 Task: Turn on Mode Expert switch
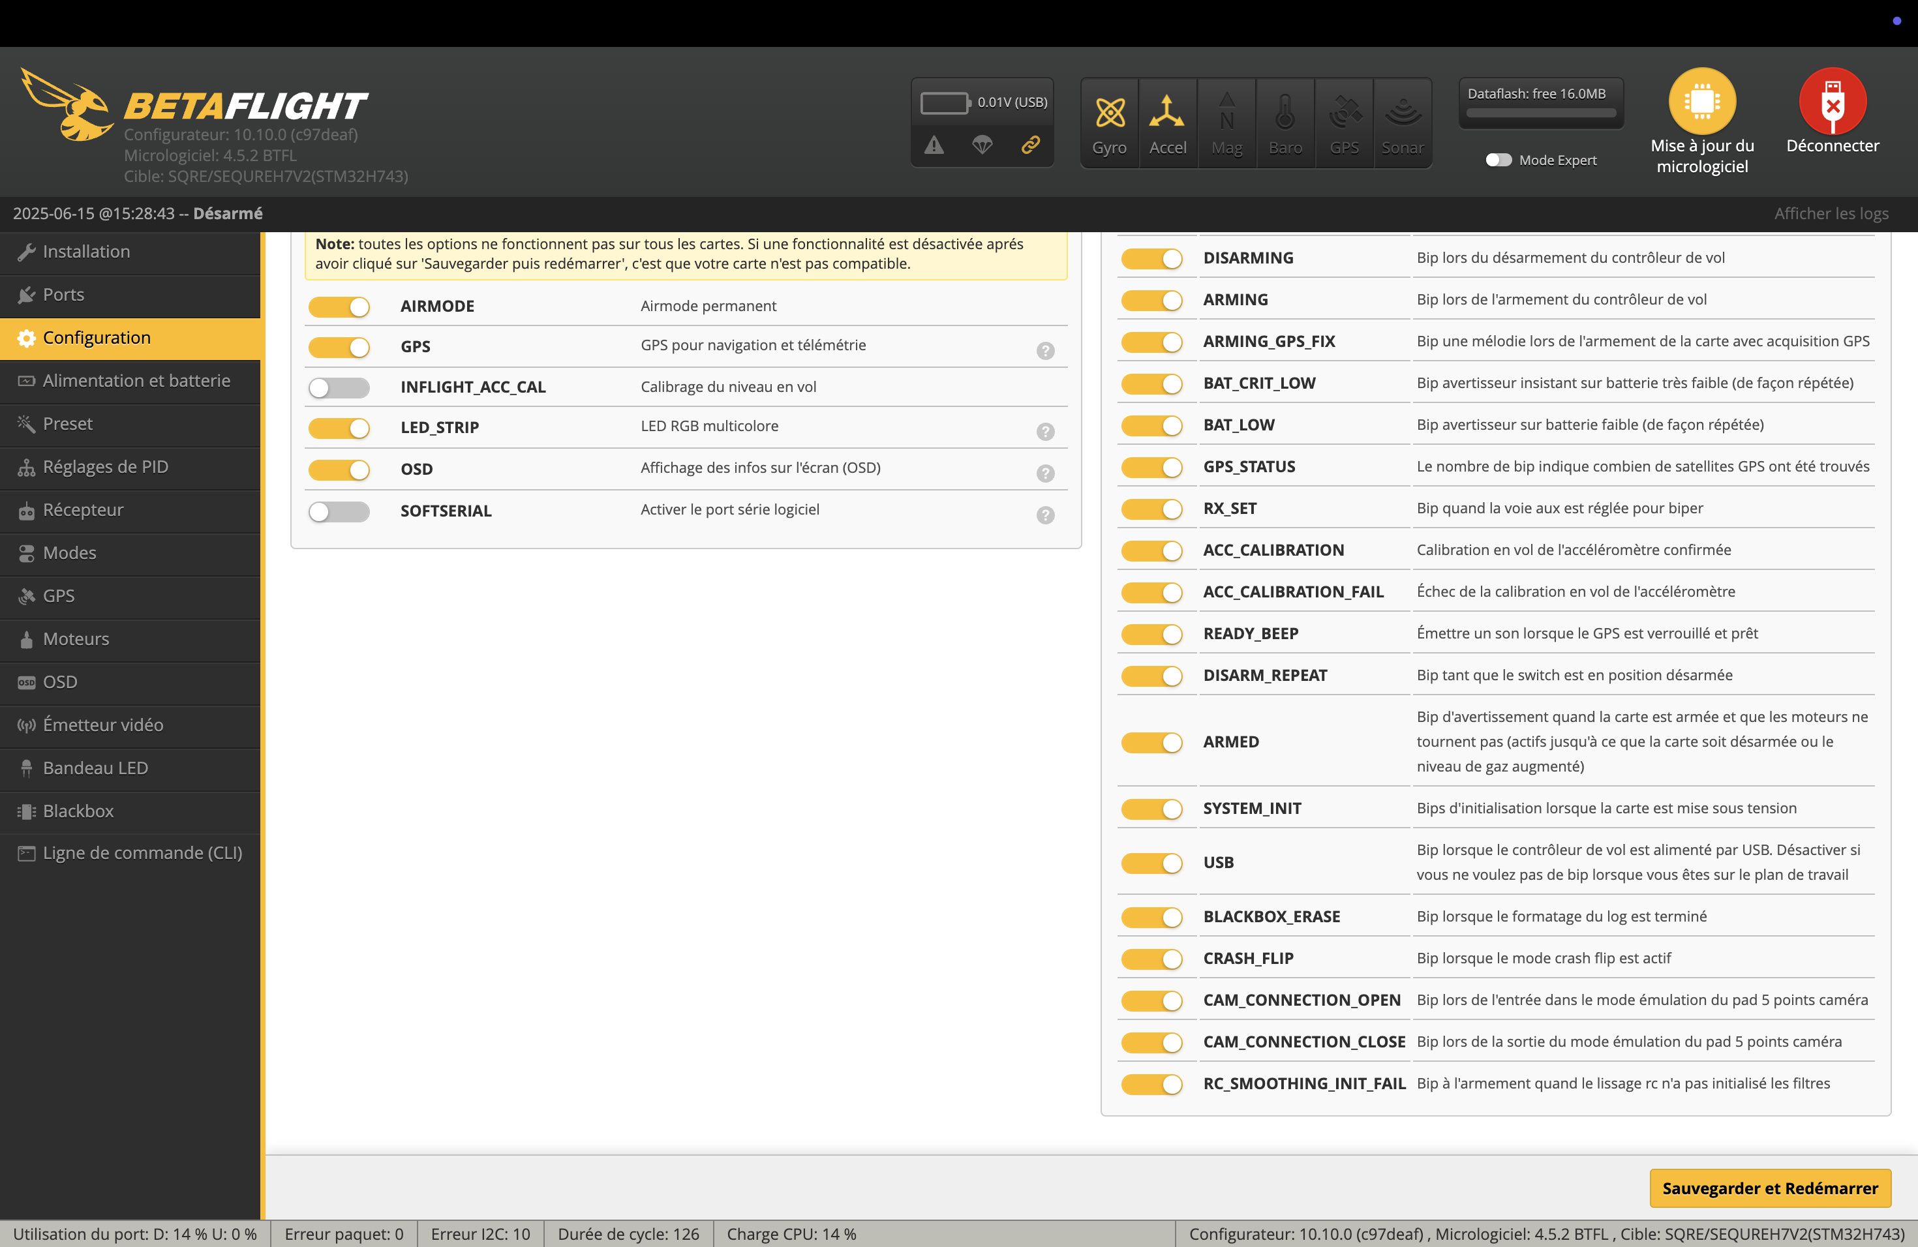pyautogui.click(x=1498, y=160)
